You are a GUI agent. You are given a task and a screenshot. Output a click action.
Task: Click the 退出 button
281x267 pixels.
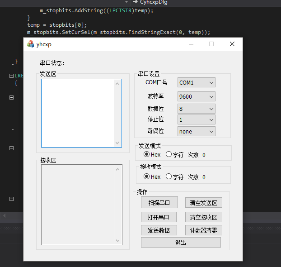181,243
